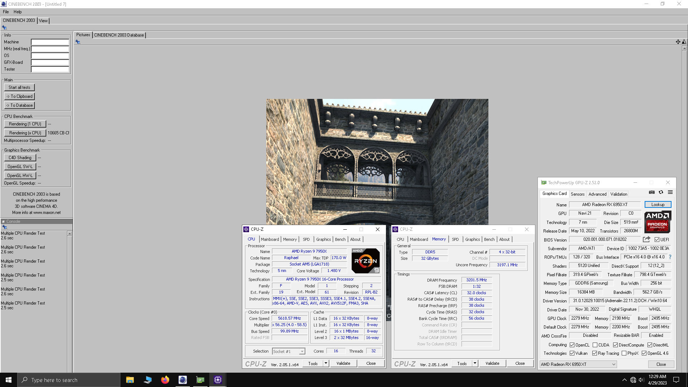Click the pin icon below CINEBENCH 2003 tab
This screenshot has height=387, width=688.
tap(4, 28)
